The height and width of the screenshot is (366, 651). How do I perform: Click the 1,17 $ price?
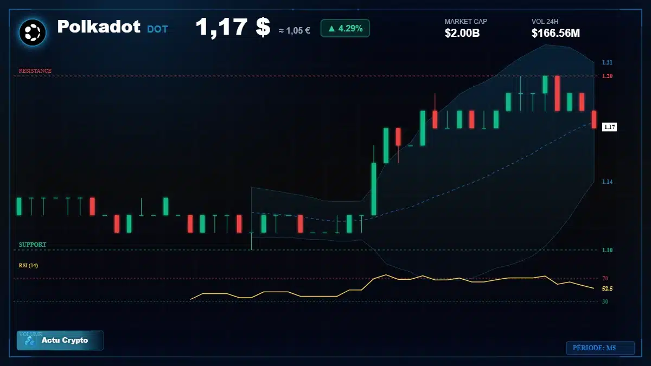(x=233, y=27)
